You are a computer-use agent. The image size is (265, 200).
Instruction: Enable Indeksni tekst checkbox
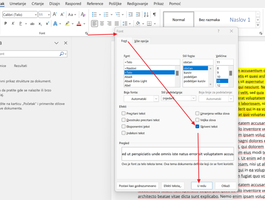tap(124, 133)
